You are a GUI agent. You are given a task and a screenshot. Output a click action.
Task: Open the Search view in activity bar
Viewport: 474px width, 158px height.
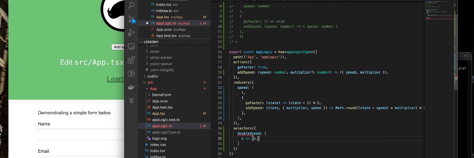[x=131, y=6]
